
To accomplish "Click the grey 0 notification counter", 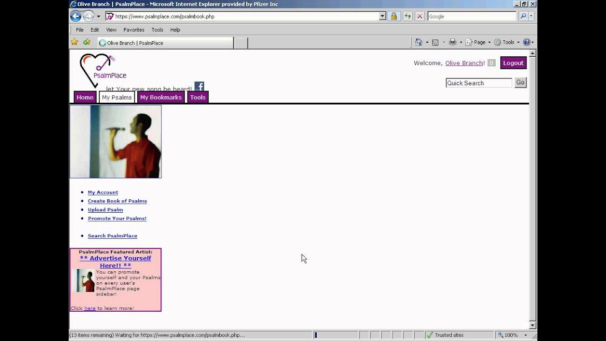I will pos(491,63).
